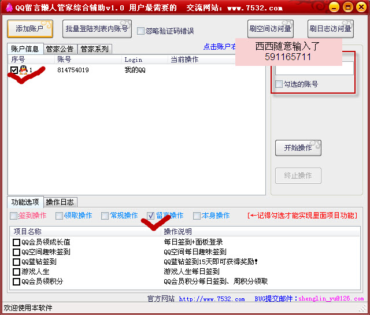Open the 管家系列 tab

pos(94,49)
